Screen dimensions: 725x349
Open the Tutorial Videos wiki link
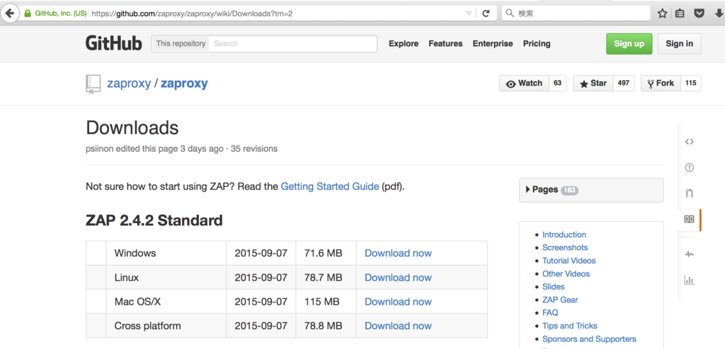(569, 261)
